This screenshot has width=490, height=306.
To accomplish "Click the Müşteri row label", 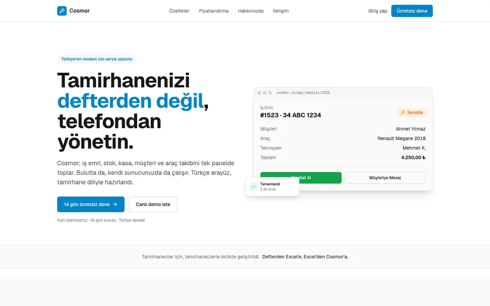I will [x=269, y=129].
